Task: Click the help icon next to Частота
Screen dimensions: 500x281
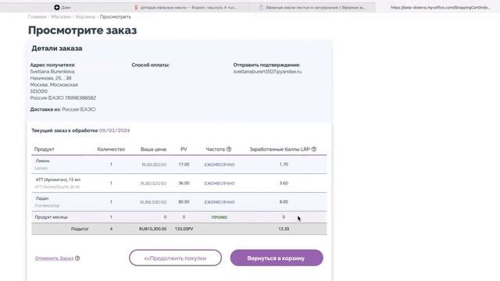Action: pyautogui.click(x=229, y=149)
